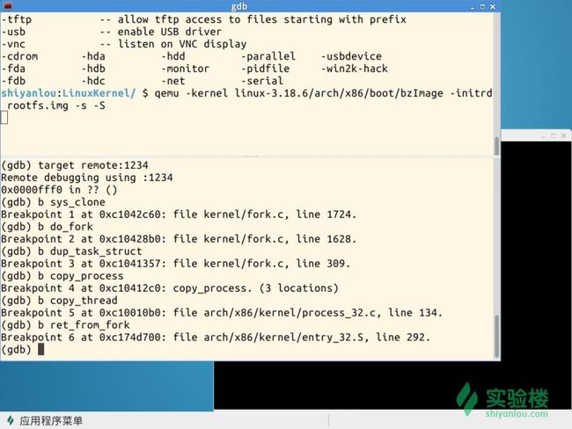Click the lower gdb pane scrollbar
572x429 pixels.
pos(496,336)
